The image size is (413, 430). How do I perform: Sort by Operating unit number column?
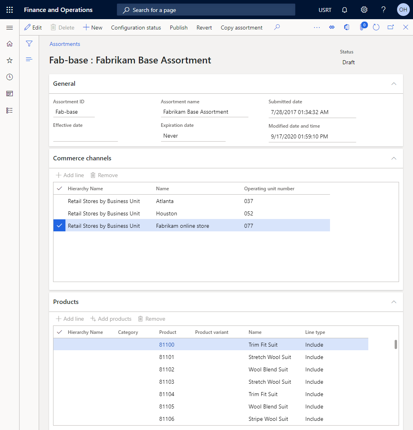click(269, 189)
